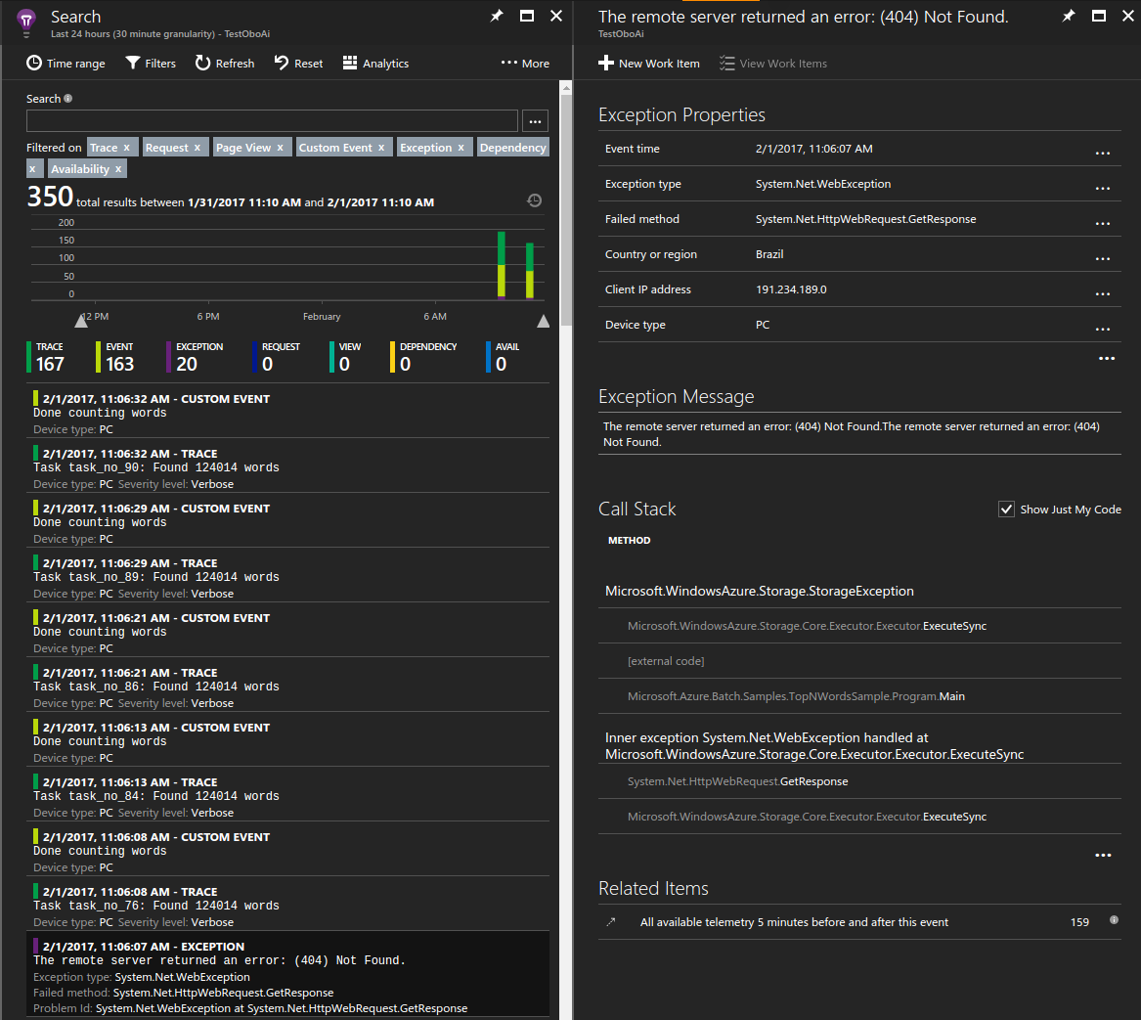Create a New Work Item
The height and width of the screenshot is (1020, 1141).
[x=648, y=63]
